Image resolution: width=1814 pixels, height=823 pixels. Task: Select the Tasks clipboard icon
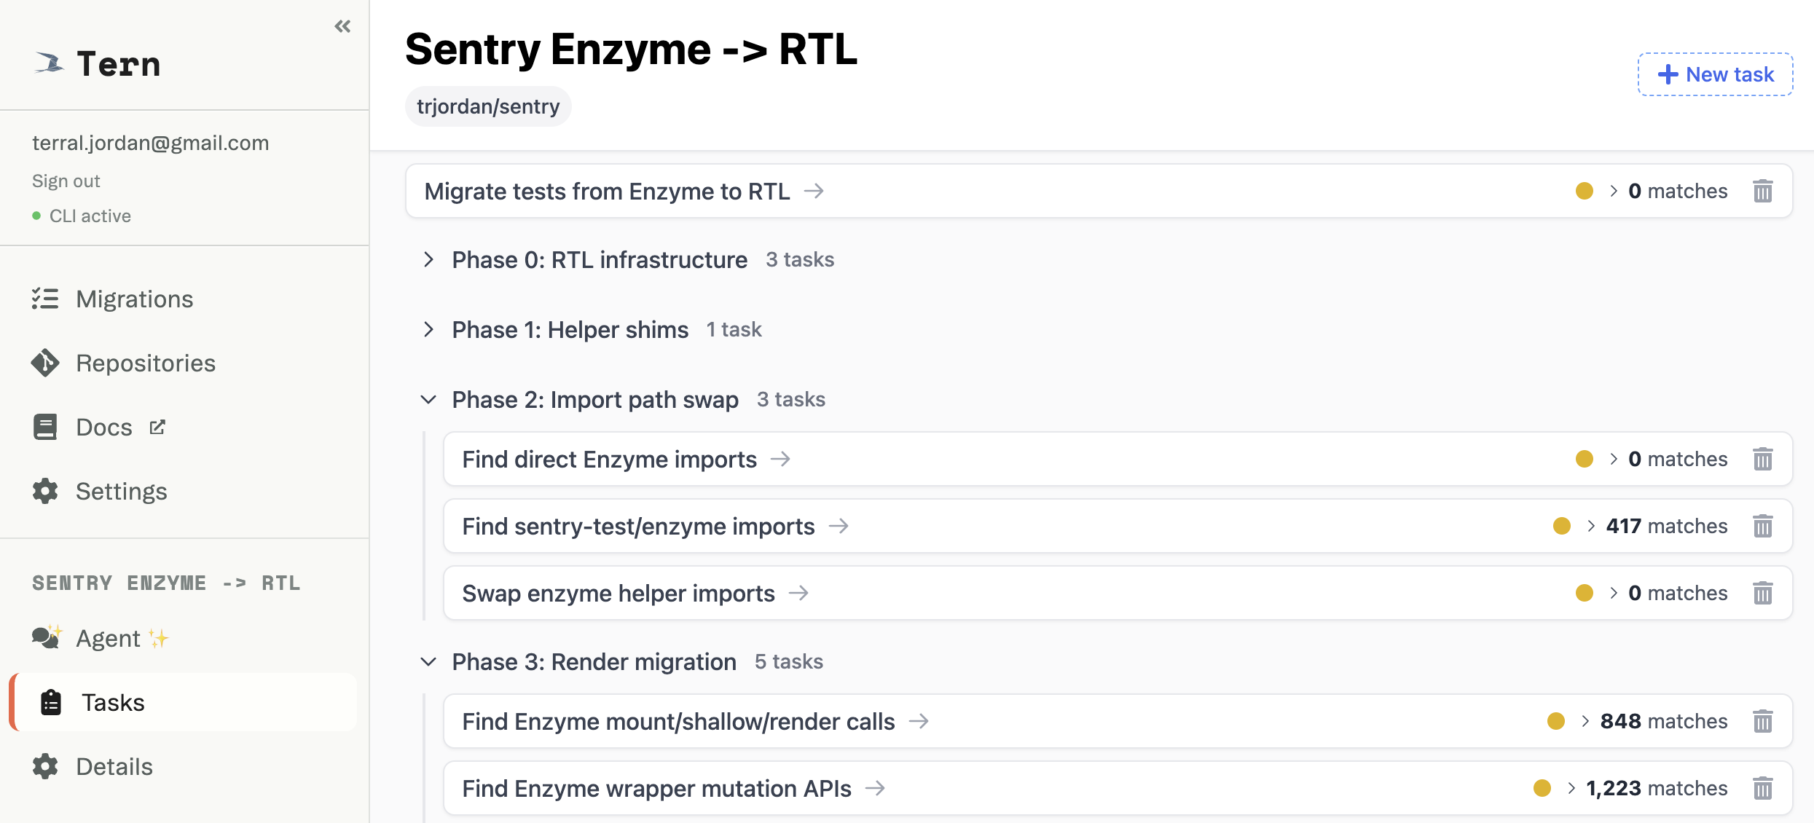click(50, 702)
